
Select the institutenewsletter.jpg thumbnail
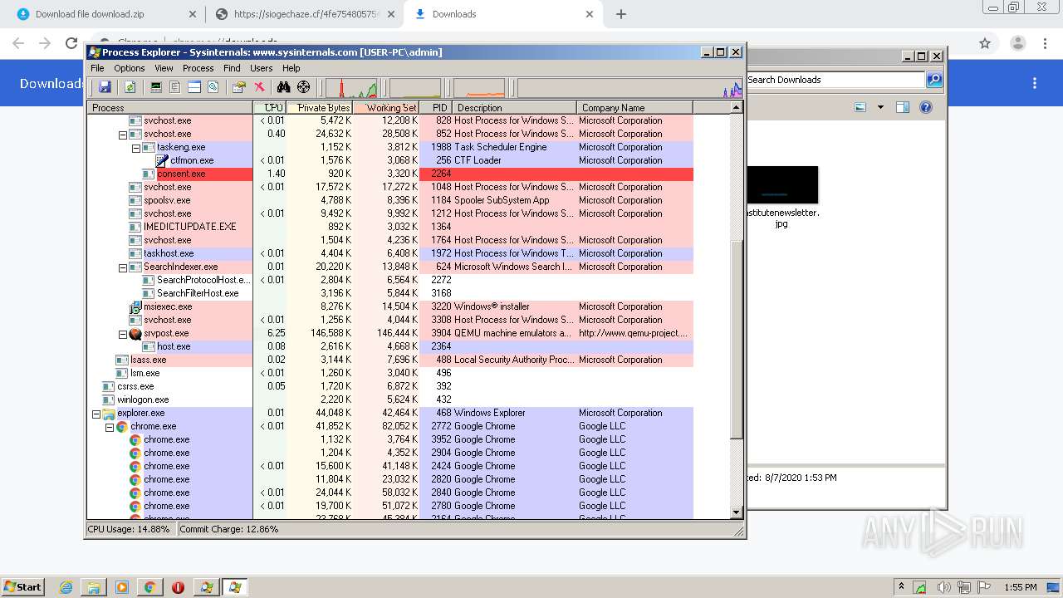tap(782, 184)
